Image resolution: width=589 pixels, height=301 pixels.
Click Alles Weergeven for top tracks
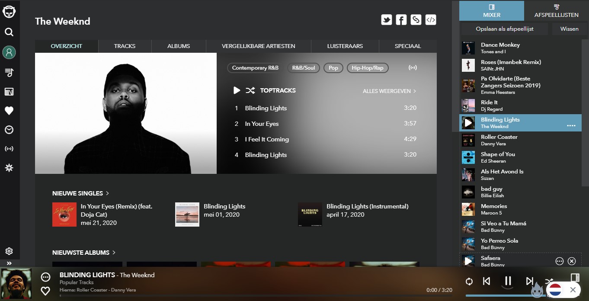click(x=389, y=91)
